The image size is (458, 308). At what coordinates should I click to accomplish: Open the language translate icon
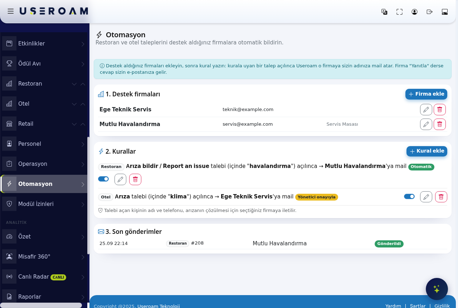point(384,12)
